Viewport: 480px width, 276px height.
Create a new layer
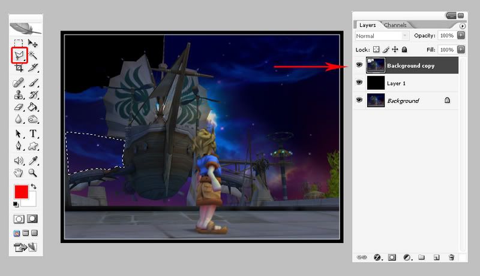[x=437, y=257]
